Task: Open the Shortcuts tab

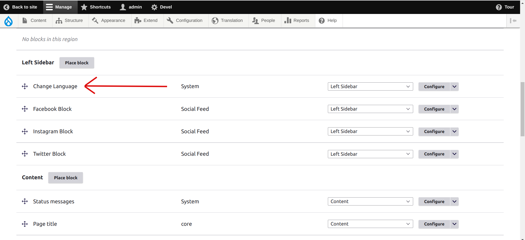Action: [96, 7]
